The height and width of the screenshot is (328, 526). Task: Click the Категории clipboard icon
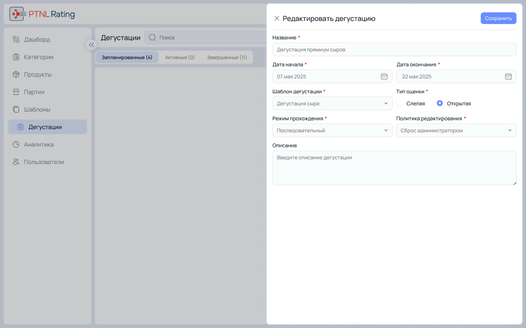tap(16, 57)
